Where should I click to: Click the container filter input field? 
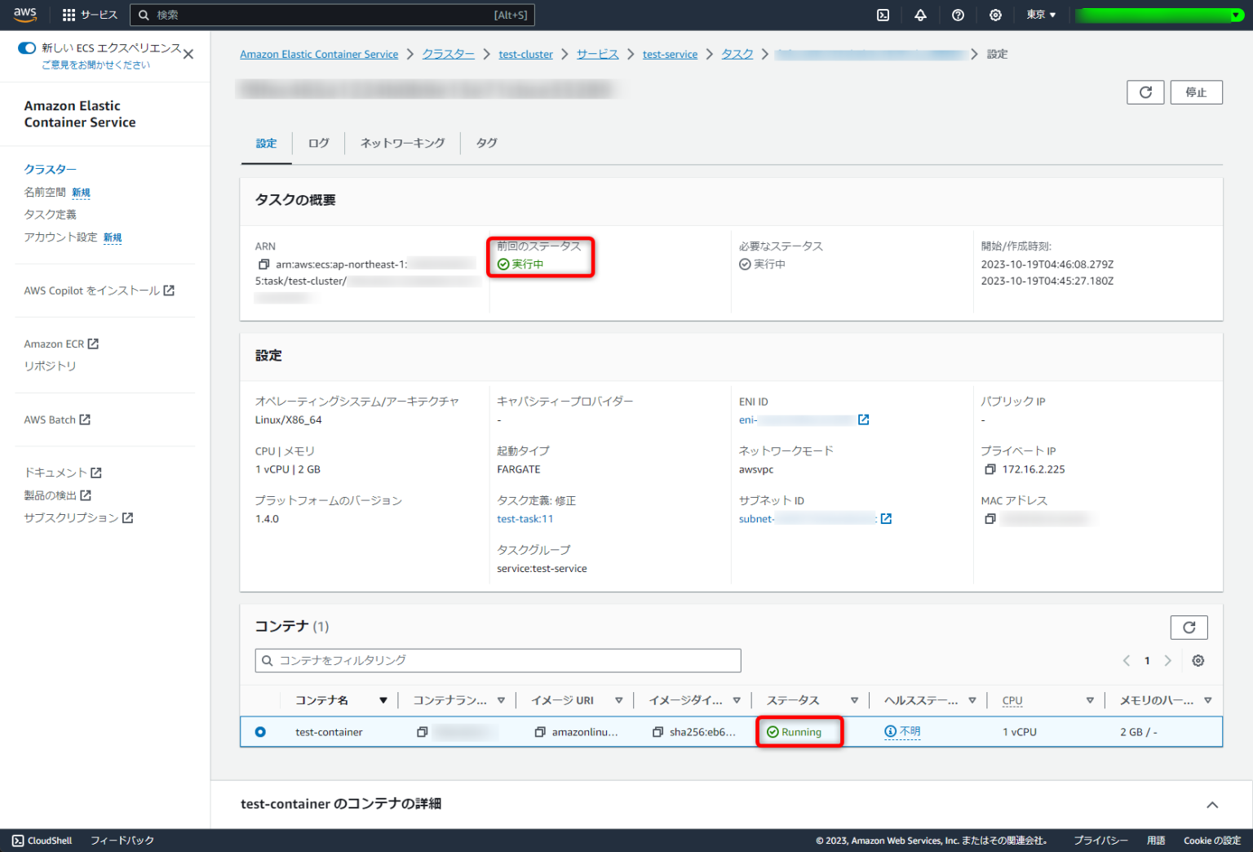click(x=498, y=660)
